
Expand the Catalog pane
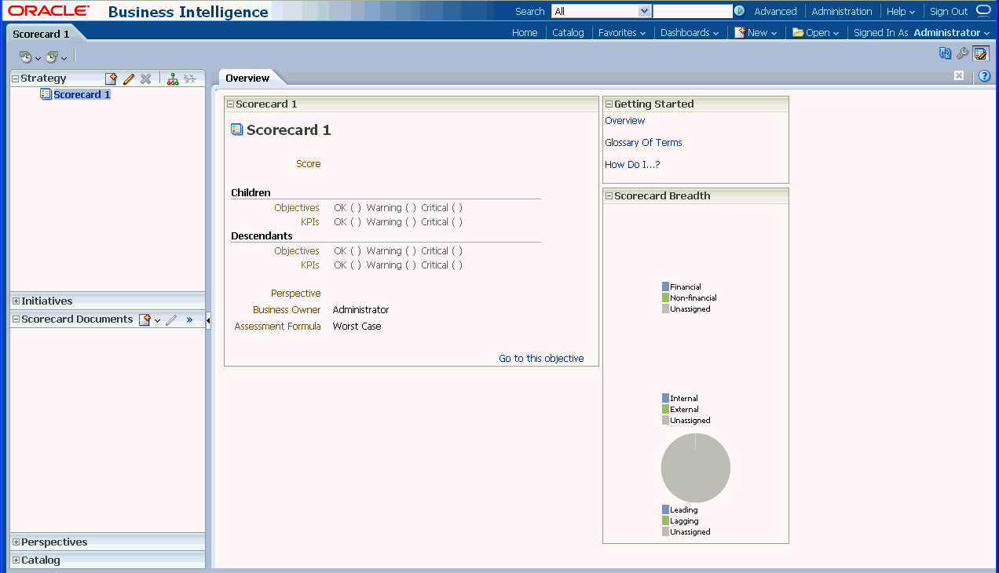click(x=16, y=560)
